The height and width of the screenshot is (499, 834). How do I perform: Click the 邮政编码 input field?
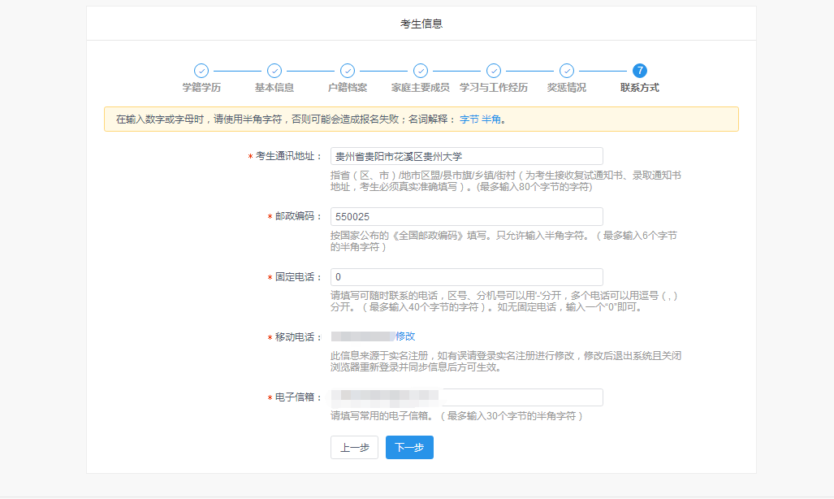point(466,216)
